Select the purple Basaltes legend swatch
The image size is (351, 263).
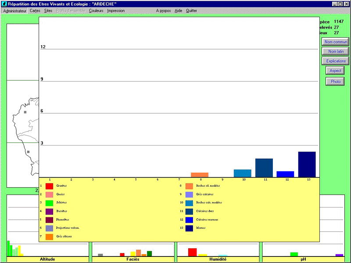pyautogui.click(x=49, y=211)
